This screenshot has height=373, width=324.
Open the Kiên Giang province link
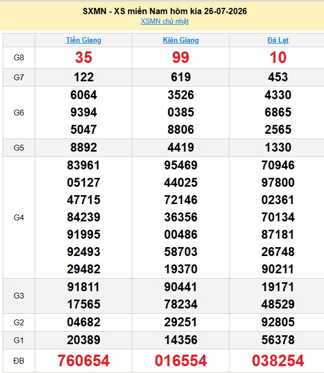pos(181,40)
